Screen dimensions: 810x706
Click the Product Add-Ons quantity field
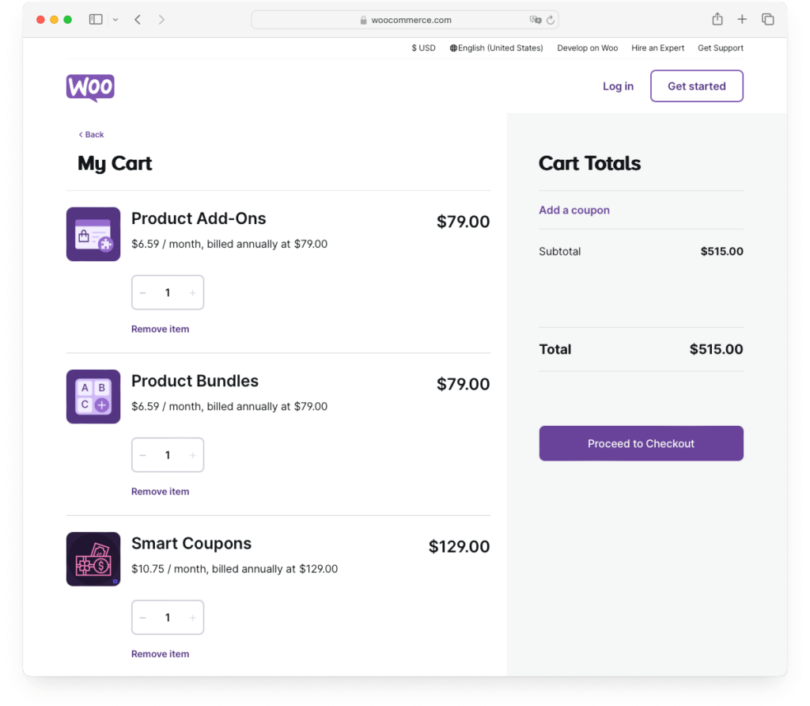coord(168,293)
